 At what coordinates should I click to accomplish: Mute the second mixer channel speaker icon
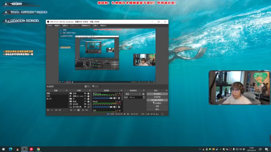pyautogui.click(x=115, y=107)
